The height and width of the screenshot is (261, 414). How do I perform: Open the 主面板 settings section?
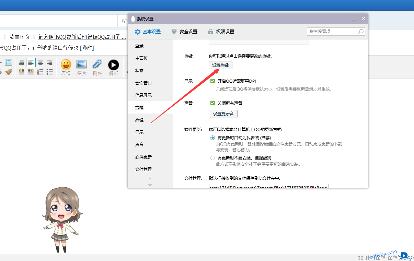pos(150,58)
